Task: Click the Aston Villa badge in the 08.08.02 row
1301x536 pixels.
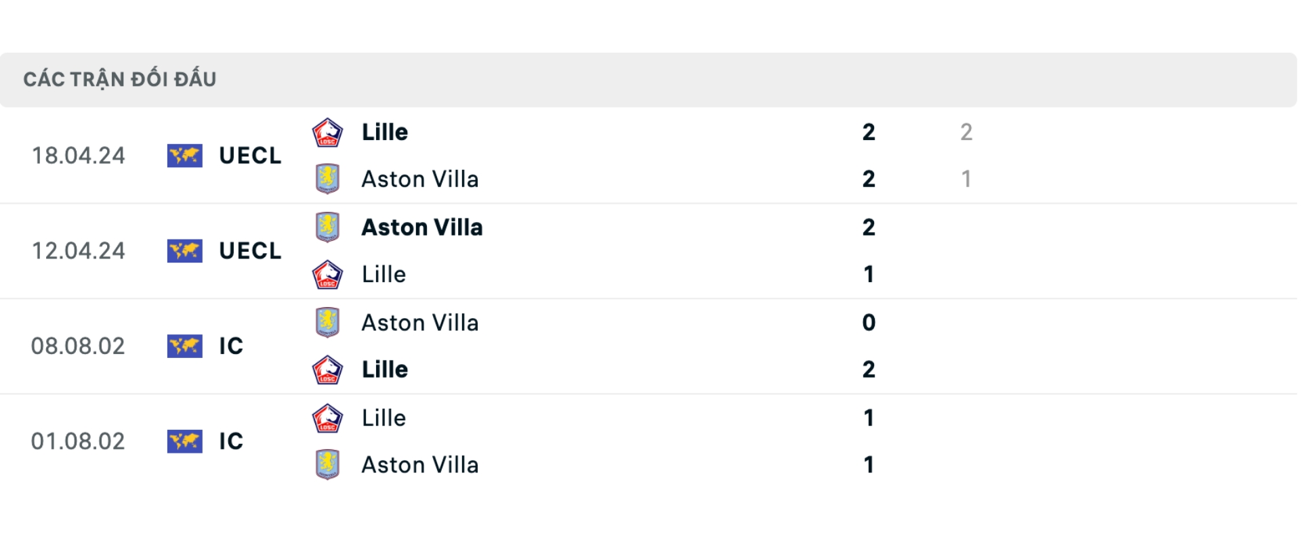Action: pyautogui.click(x=327, y=323)
